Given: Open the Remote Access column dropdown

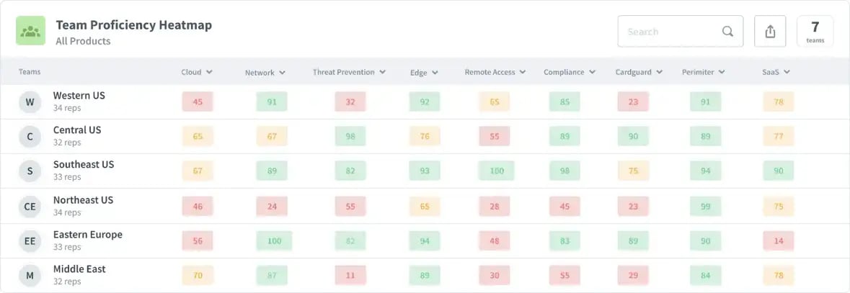Looking at the screenshot, I should coord(522,72).
